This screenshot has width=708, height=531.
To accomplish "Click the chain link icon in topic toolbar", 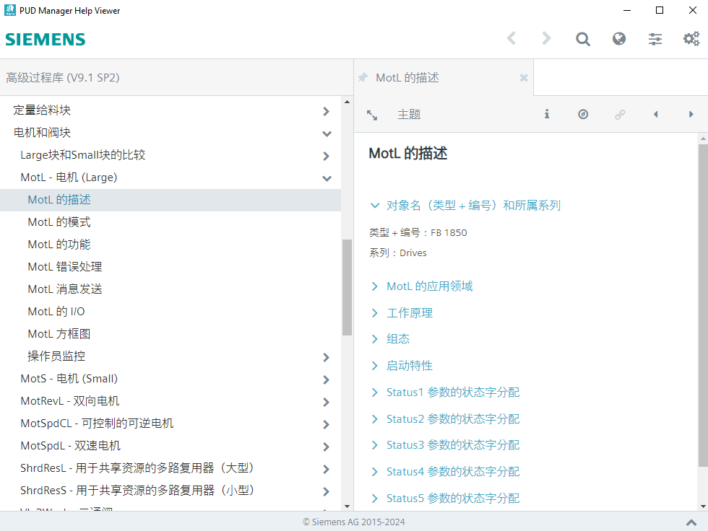I will pyautogui.click(x=620, y=115).
